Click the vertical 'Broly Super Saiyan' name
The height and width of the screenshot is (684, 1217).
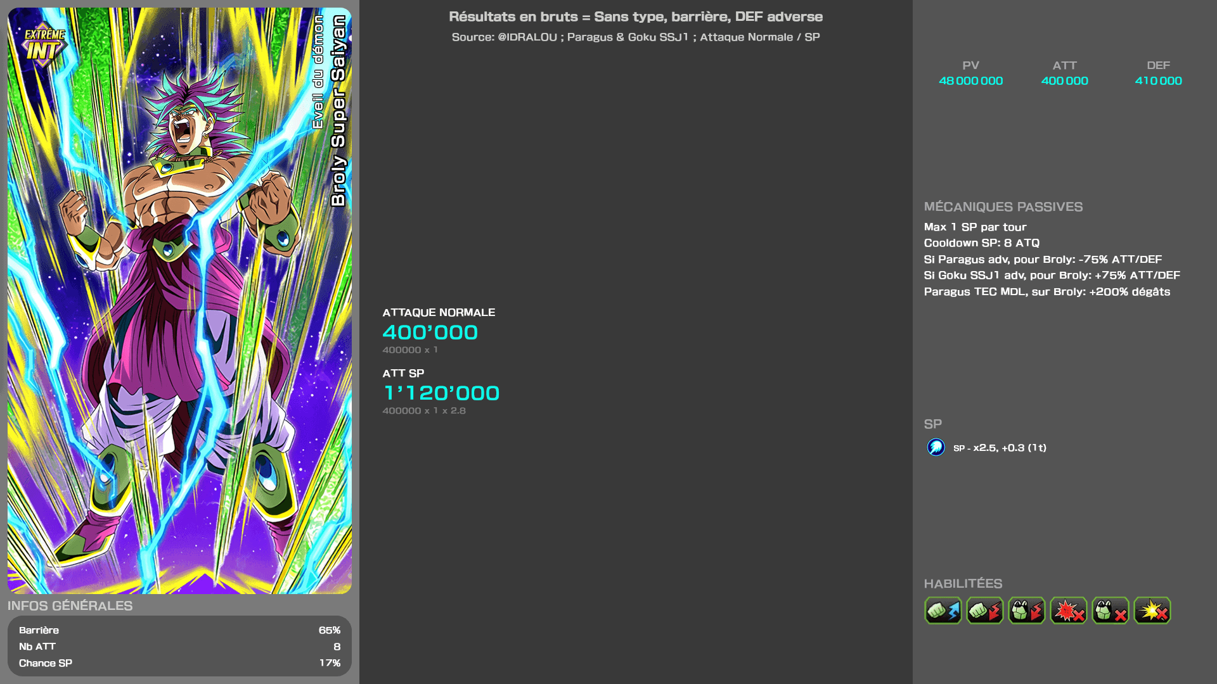pyautogui.click(x=338, y=111)
